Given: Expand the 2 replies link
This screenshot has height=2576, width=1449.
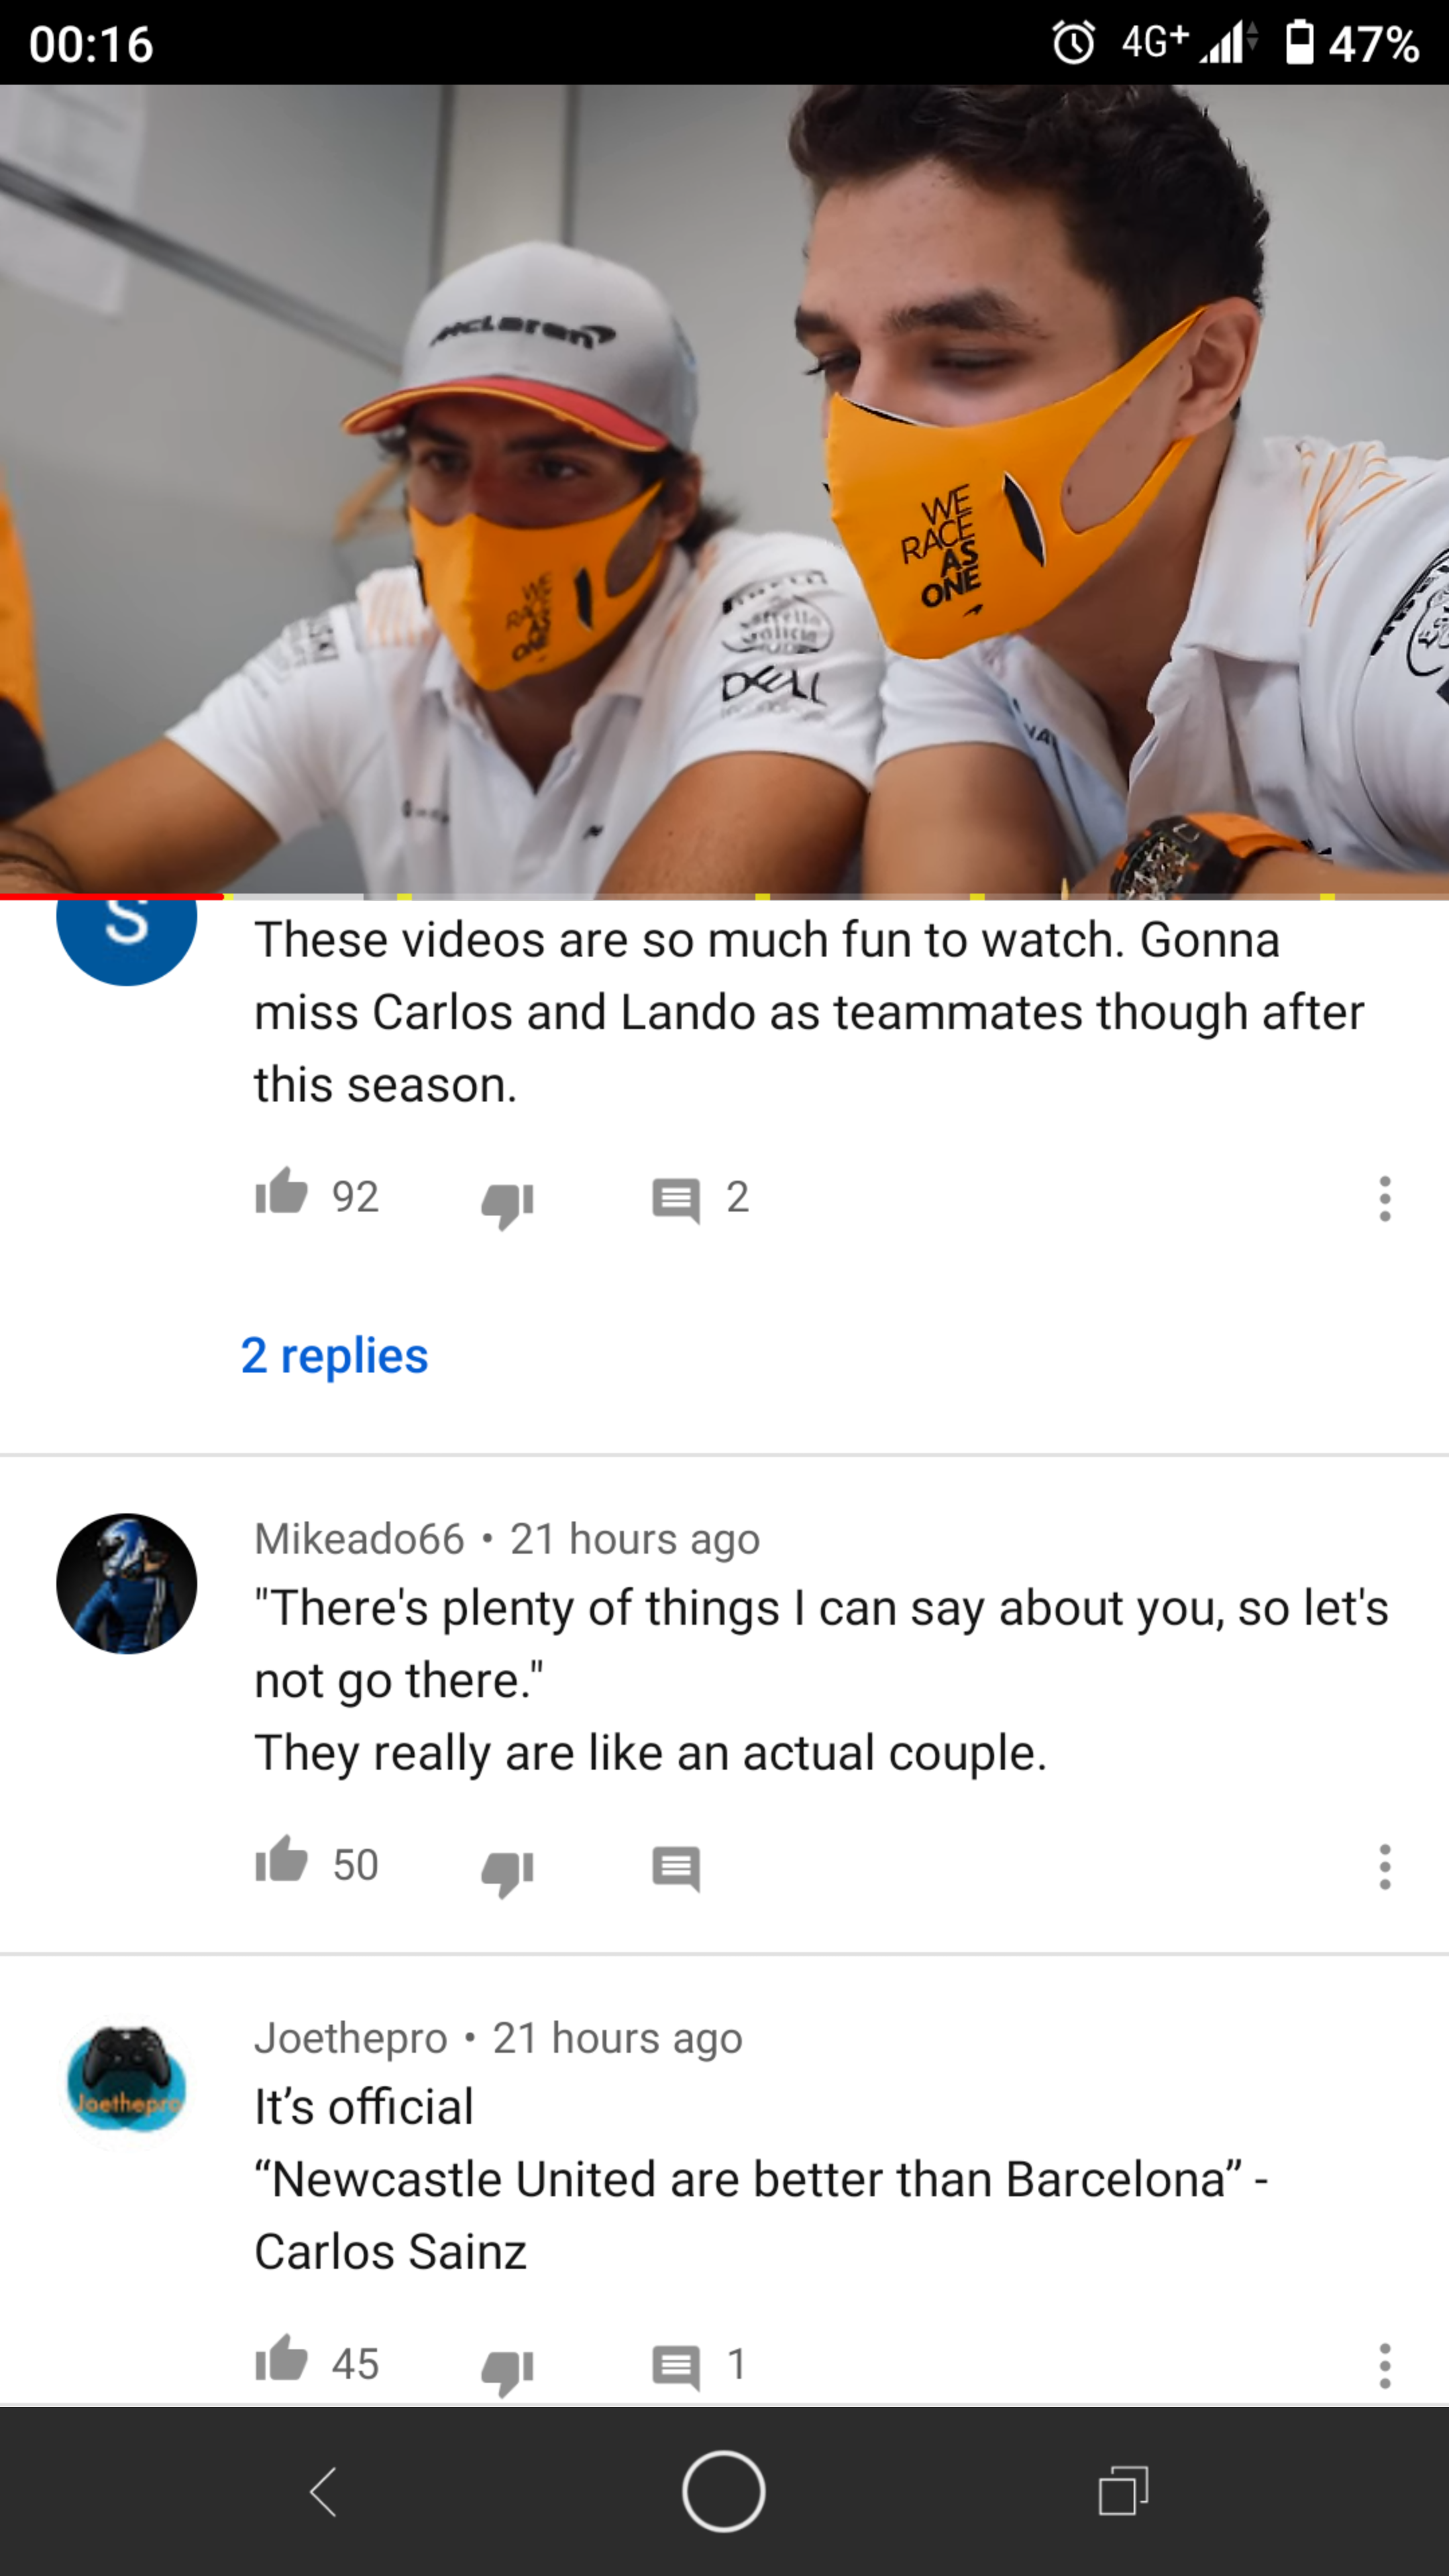Looking at the screenshot, I should click(x=334, y=1355).
